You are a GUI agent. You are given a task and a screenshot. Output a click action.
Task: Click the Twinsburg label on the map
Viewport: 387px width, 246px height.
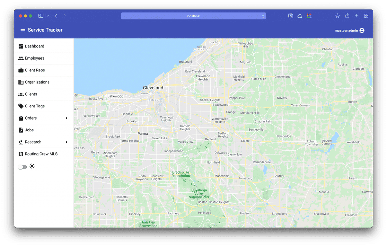coord(246,178)
